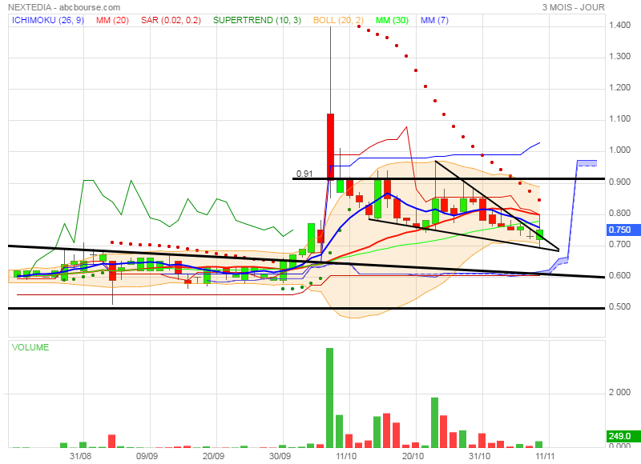
Task: Click the 0.900 price axis label
Action: pyautogui.click(x=619, y=182)
